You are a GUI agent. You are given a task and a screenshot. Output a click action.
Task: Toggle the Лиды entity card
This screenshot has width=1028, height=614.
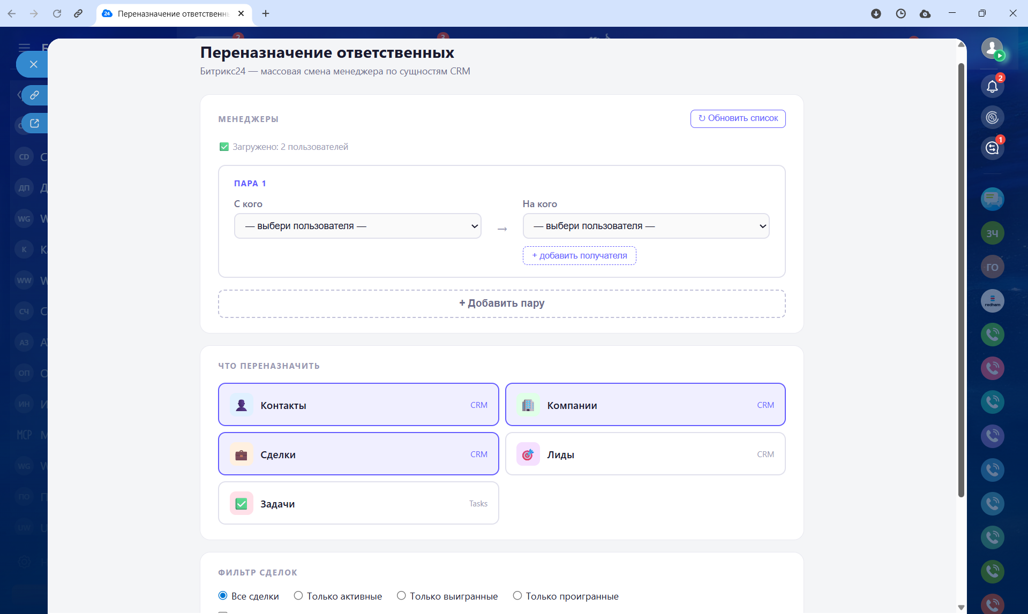click(x=645, y=454)
